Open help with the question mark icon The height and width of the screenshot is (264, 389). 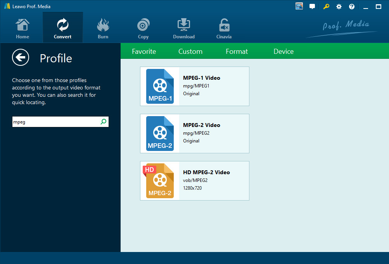[x=352, y=7]
